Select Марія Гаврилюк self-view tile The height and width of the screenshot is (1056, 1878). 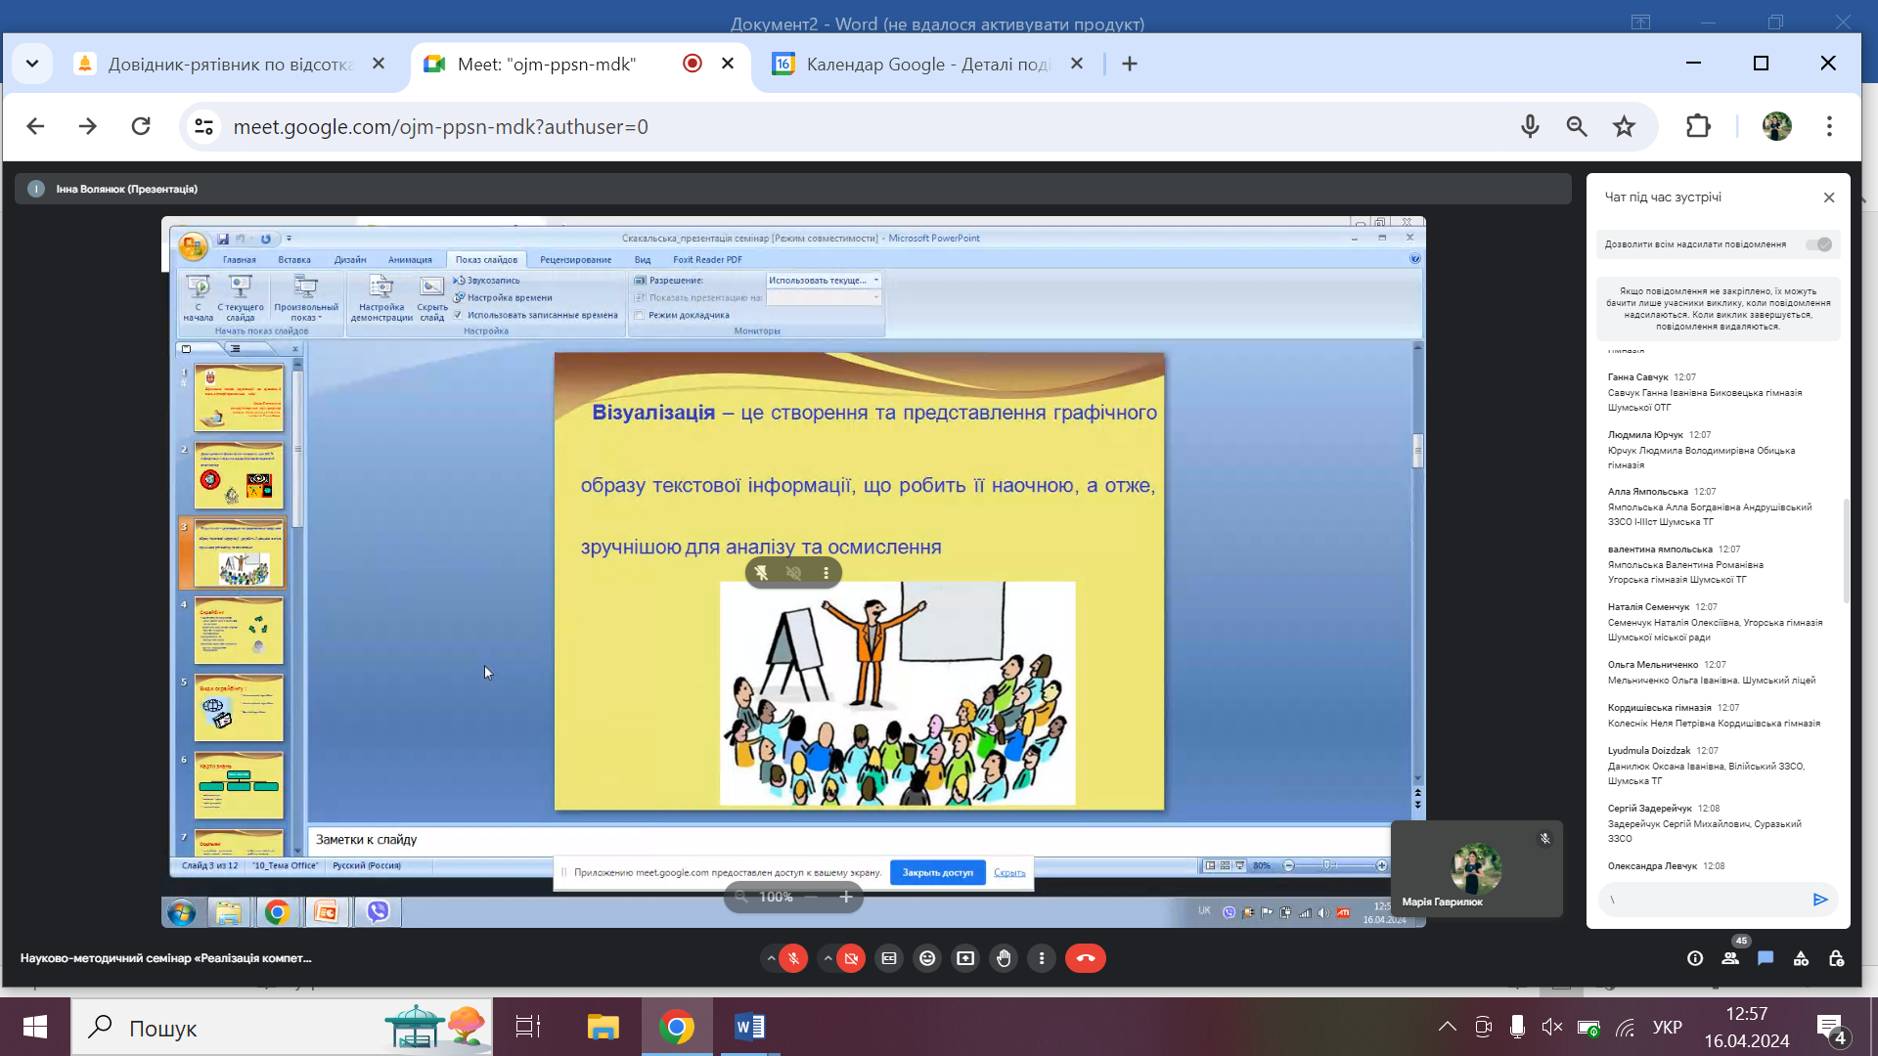pyautogui.click(x=1476, y=868)
